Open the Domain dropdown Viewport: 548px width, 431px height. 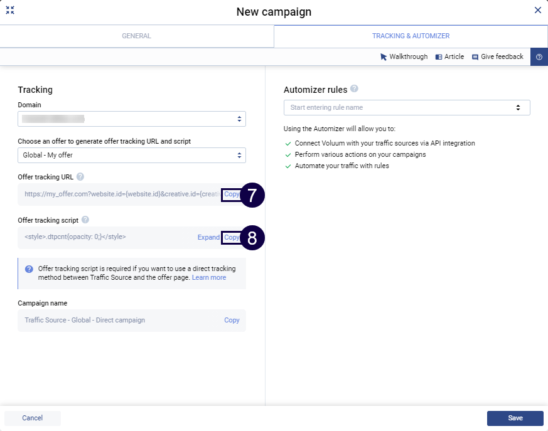(132, 119)
